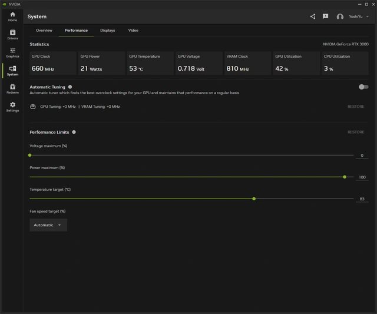Click the Temperature target value field

click(x=362, y=199)
